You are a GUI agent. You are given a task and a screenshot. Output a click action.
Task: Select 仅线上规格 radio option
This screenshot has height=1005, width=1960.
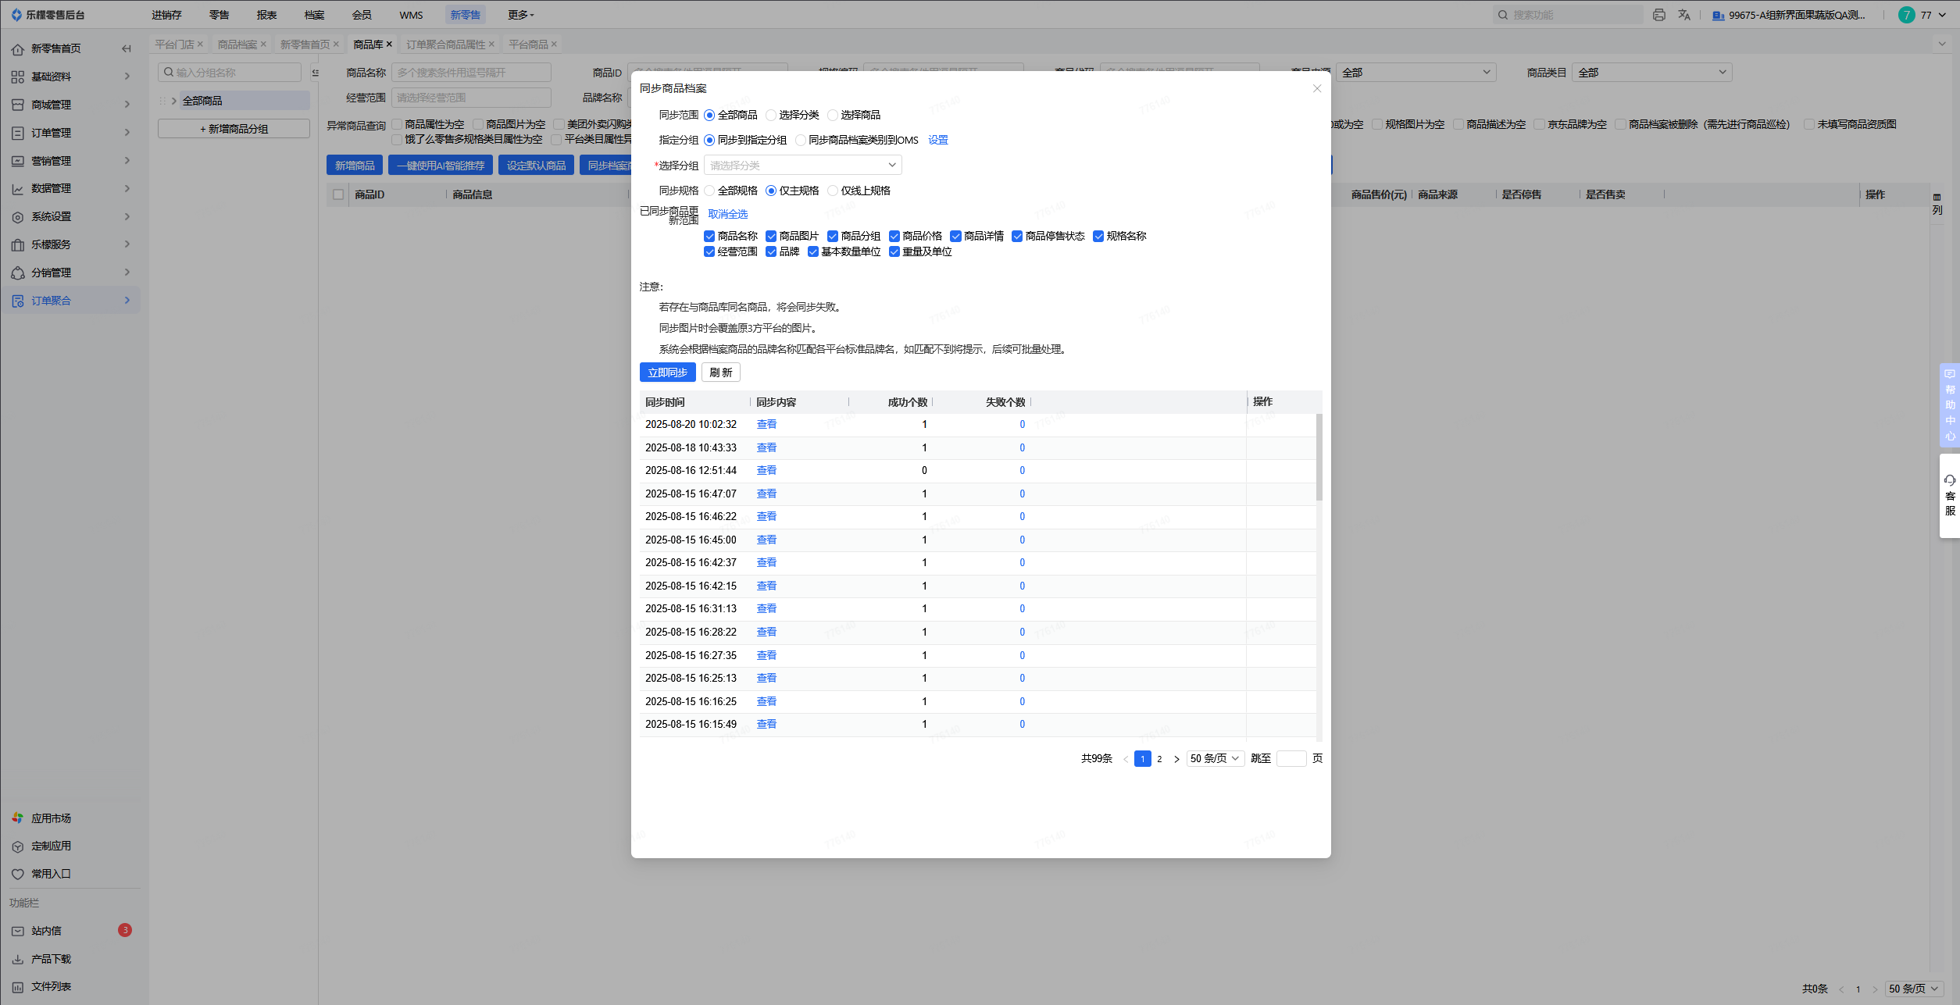pyautogui.click(x=833, y=191)
